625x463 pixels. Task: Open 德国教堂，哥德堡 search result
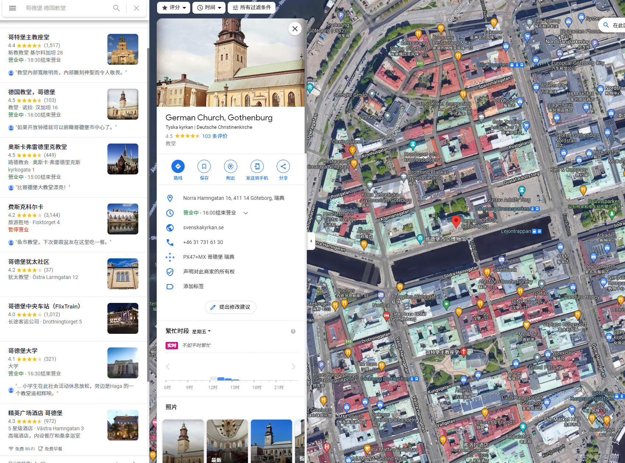pos(74,110)
